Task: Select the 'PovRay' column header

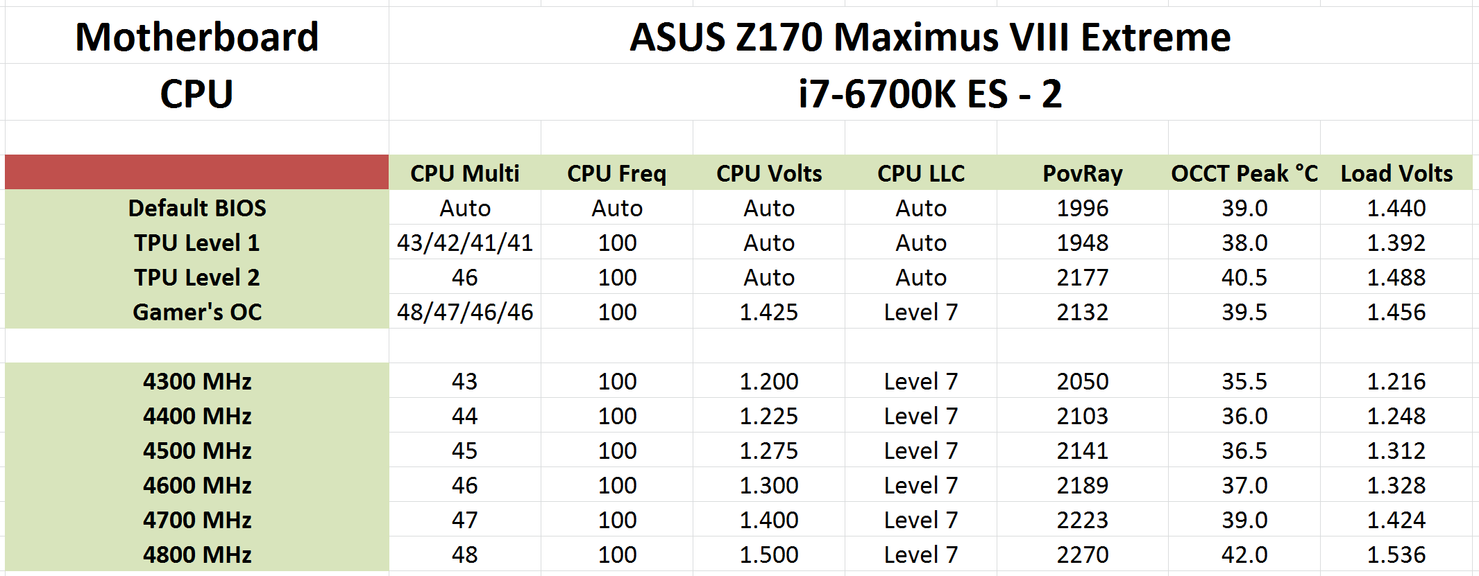Action: (x=1083, y=173)
